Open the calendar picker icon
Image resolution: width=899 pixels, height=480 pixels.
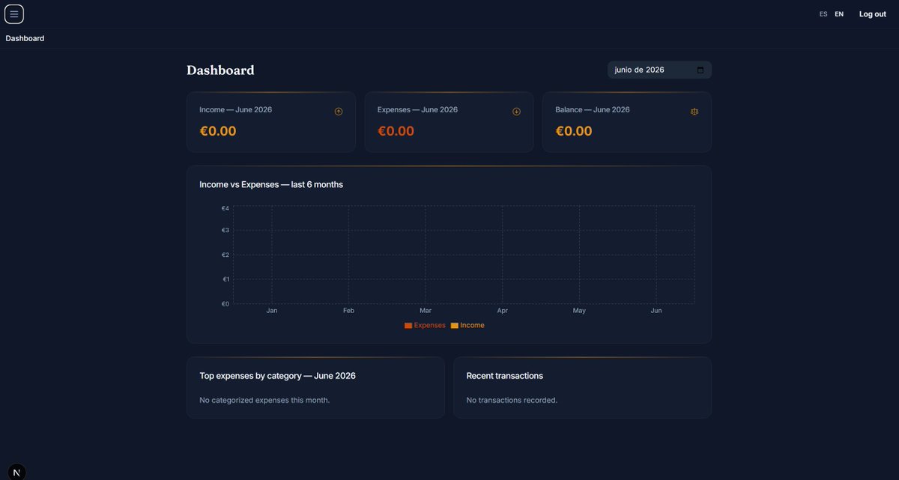(700, 70)
